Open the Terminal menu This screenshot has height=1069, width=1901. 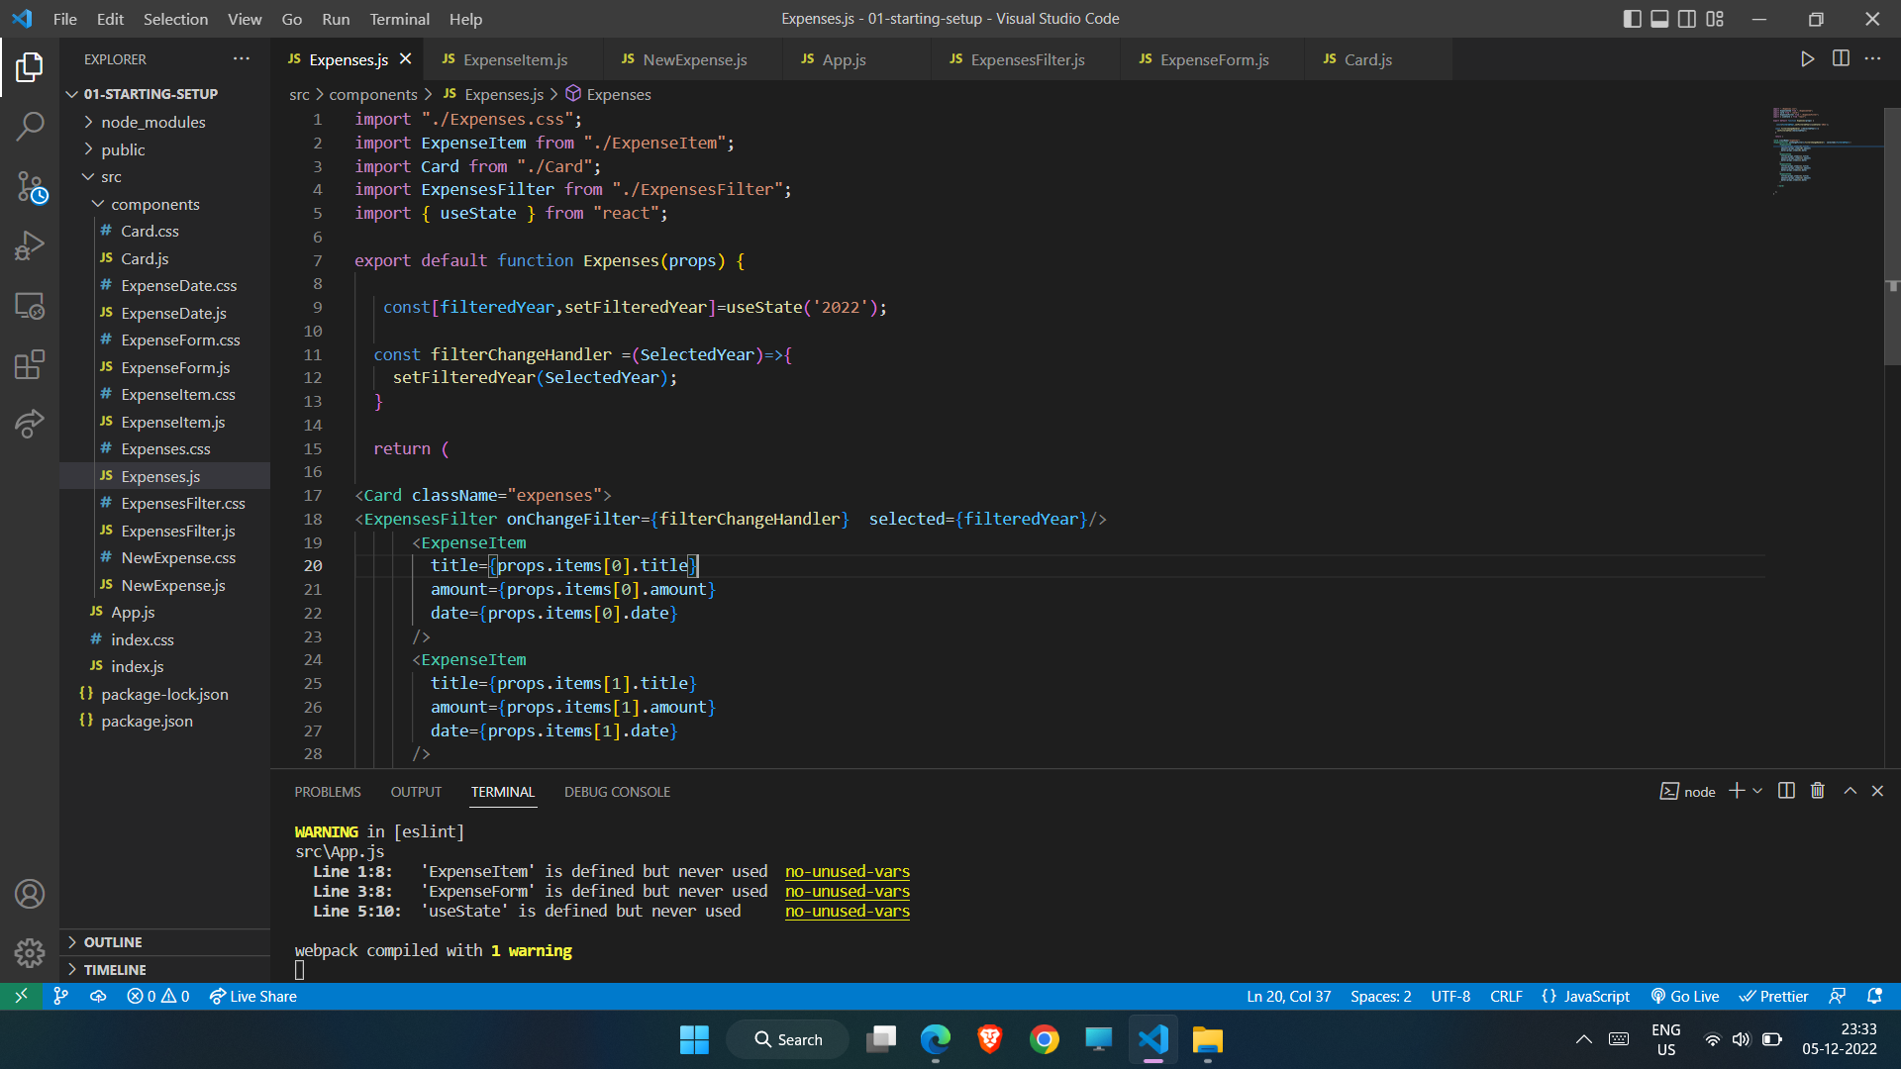[x=399, y=19]
